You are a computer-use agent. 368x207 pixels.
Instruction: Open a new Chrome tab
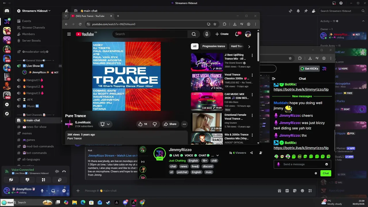118,16
